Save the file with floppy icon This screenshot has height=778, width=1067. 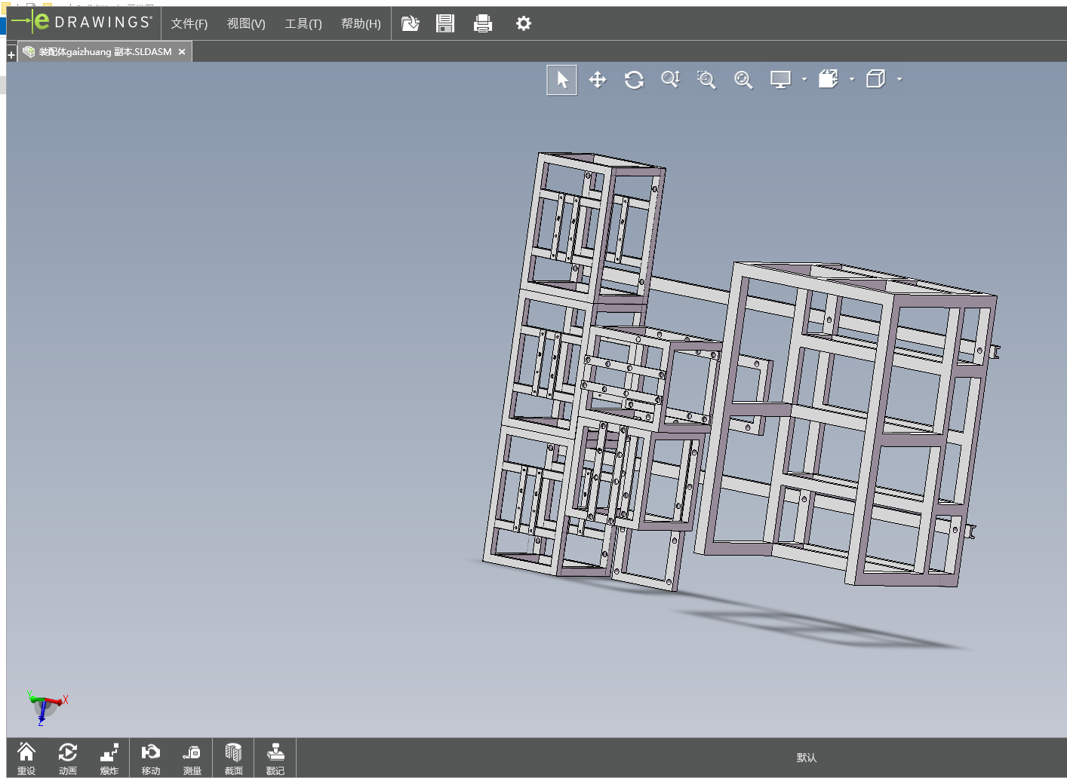pos(445,23)
